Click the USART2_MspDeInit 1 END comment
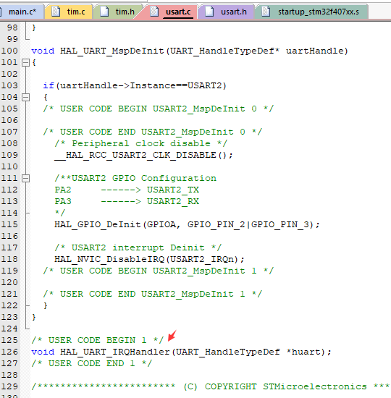 click(x=153, y=294)
